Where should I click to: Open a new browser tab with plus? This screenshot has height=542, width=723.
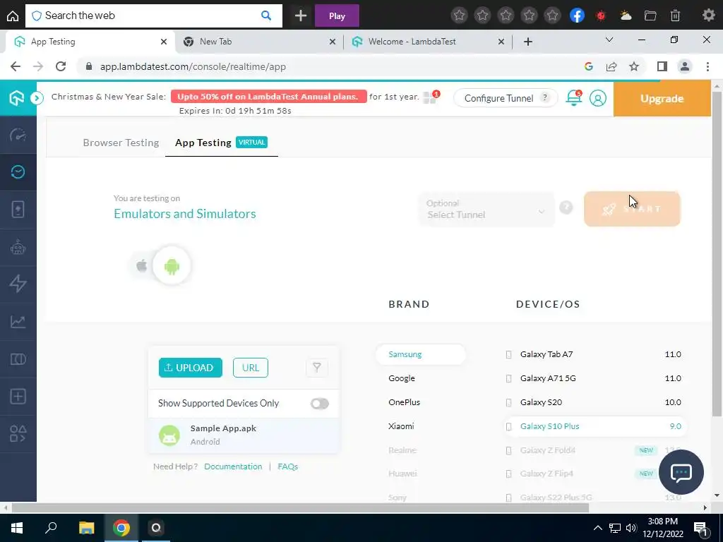pos(528,42)
